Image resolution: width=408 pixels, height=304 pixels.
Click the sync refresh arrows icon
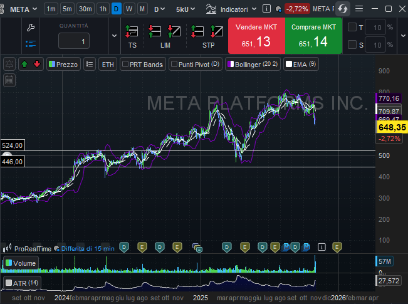(343, 9)
